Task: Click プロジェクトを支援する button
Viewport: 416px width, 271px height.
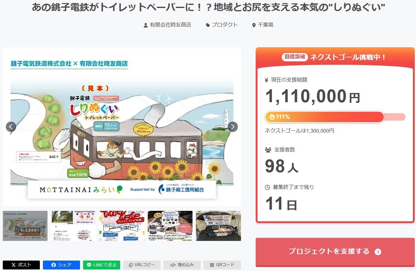Action: pyautogui.click(x=335, y=252)
